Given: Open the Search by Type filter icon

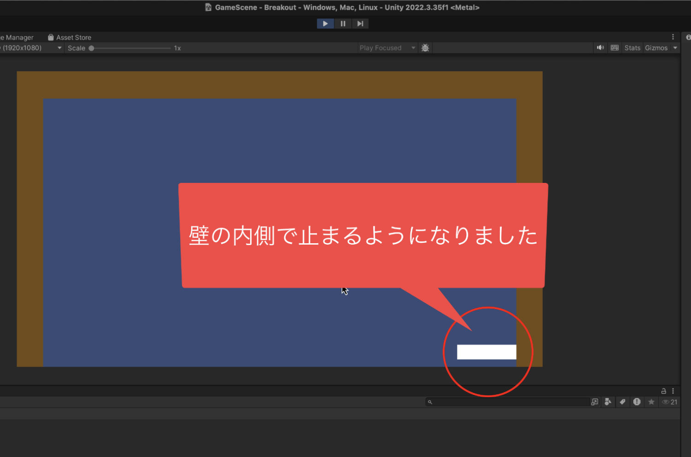Looking at the screenshot, I should click(608, 402).
